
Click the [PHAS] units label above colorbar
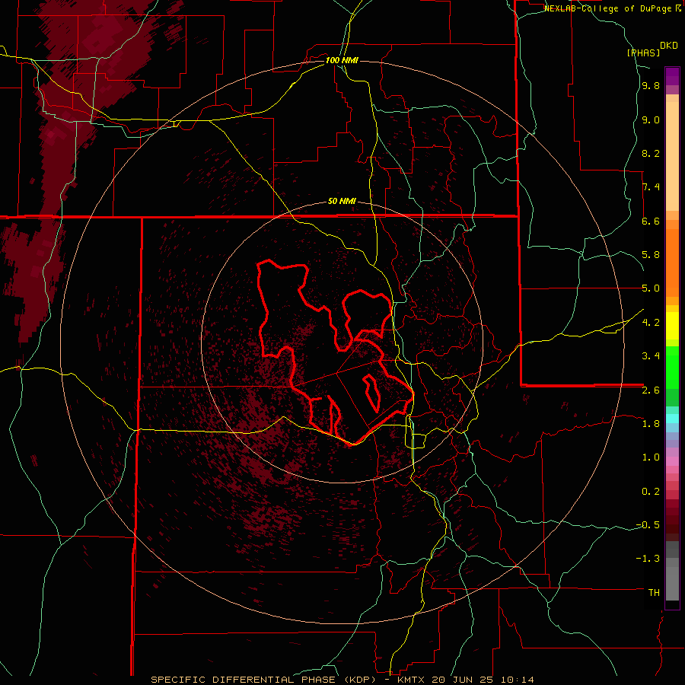coord(643,53)
